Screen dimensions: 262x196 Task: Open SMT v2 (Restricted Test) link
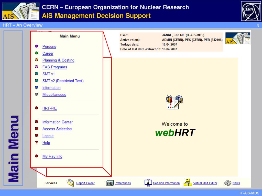(x=63, y=81)
